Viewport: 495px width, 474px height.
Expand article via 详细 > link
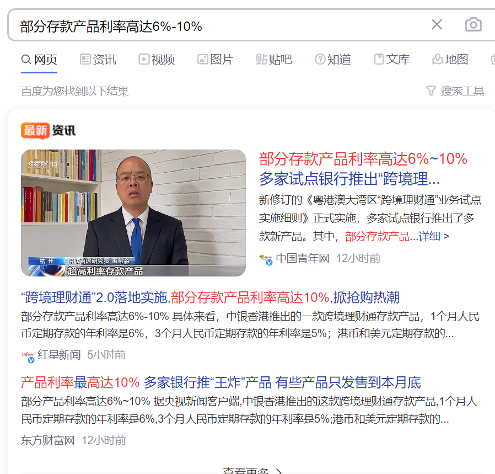pyautogui.click(x=434, y=236)
